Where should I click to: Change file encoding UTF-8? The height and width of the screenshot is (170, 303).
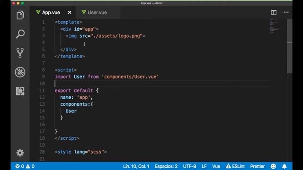[x=189, y=166]
